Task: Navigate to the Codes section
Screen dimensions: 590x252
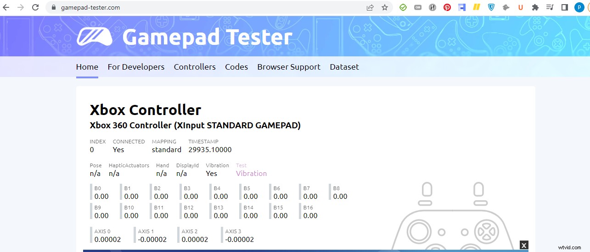Action: pos(236,67)
